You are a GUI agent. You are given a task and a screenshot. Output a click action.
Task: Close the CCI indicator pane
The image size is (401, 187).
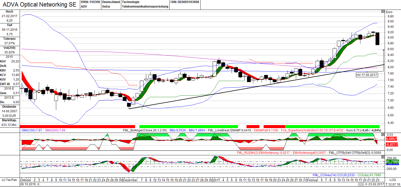tap(383, 157)
